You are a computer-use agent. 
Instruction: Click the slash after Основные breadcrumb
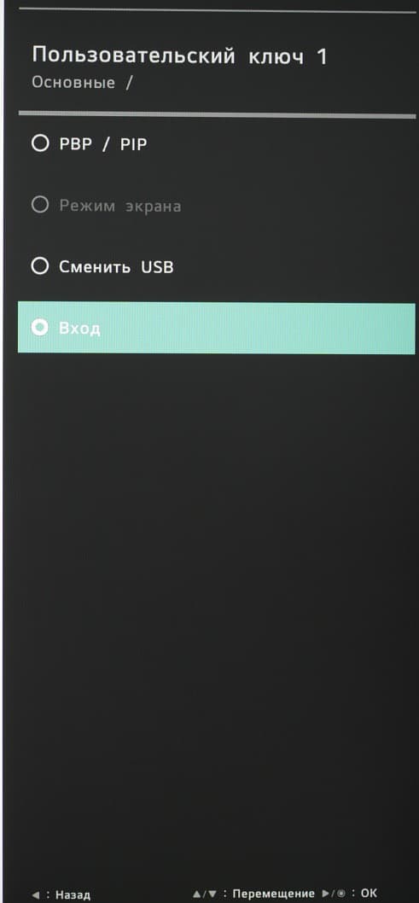[129, 82]
